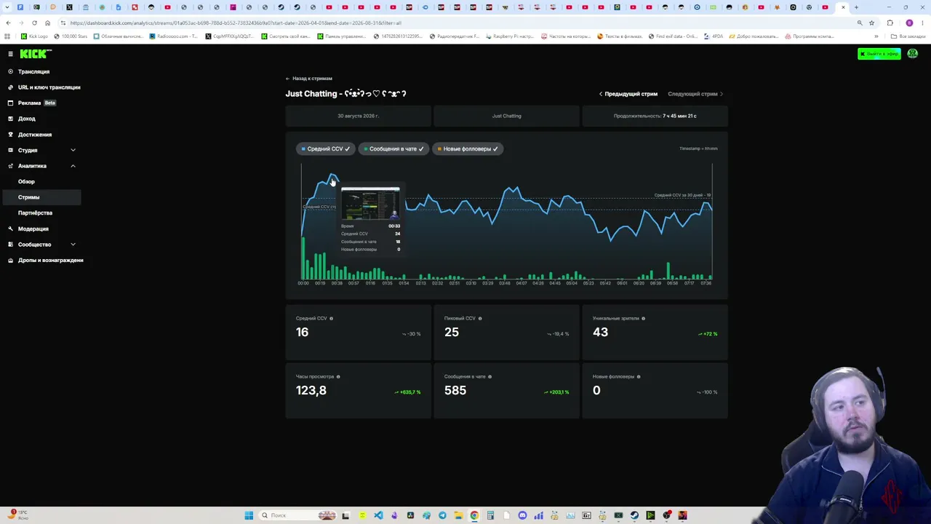The width and height of the screenshot is (931, 524).
Task: Open the user avatar at top right
Action: (x=912, y=54)
